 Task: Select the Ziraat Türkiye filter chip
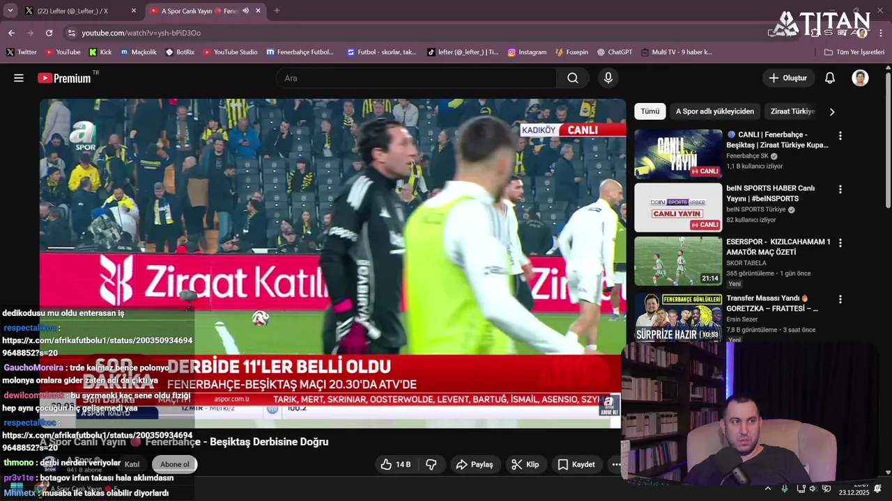pyautogui.click(x=792, y=111)
